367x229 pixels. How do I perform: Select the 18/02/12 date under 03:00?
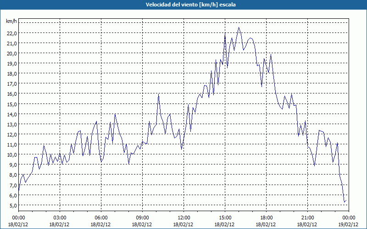[60, 224]
